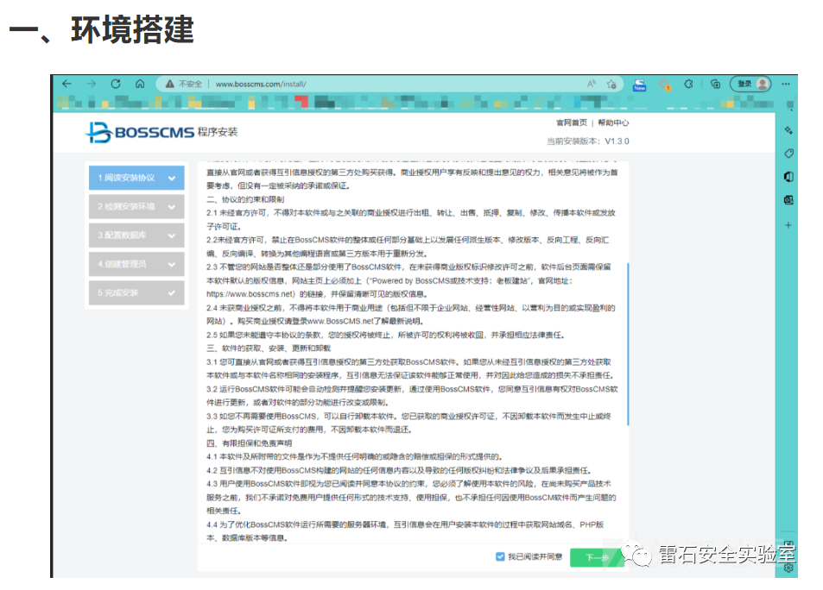This screenshot has width=823, height=590.
Task: Open the collections icon in the toolbar
Action: point(715,84)
